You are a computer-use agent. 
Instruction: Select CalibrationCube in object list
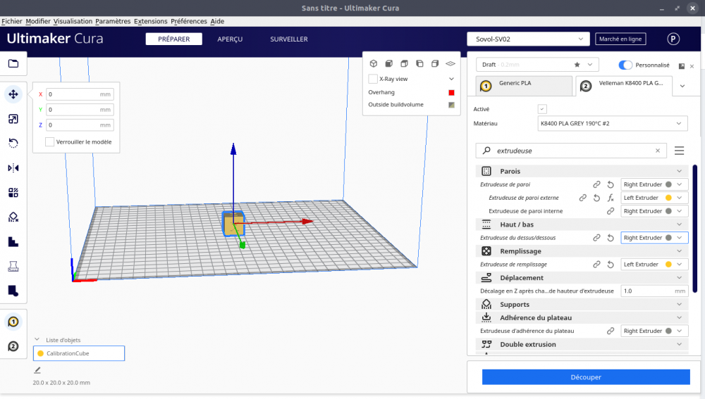79,353
